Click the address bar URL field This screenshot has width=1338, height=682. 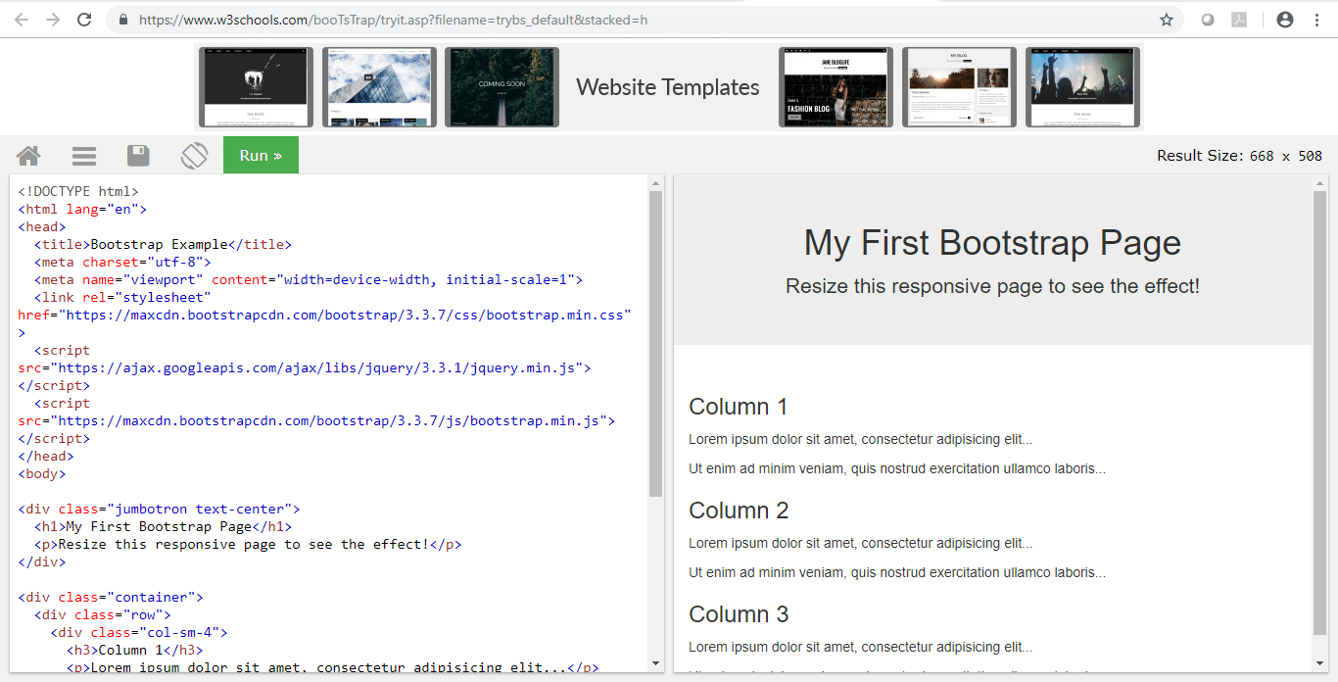(588, 20)
